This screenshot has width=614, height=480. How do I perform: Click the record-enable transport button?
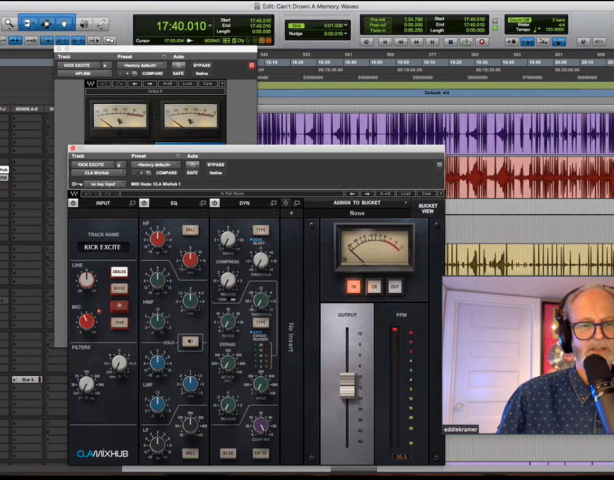[x=482, y=42]
